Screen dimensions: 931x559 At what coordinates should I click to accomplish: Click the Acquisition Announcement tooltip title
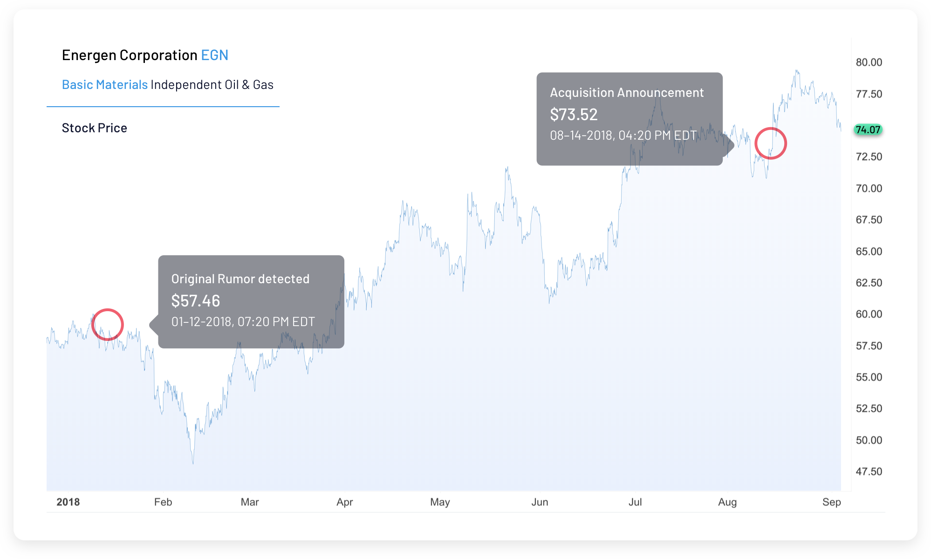[626, 93]
